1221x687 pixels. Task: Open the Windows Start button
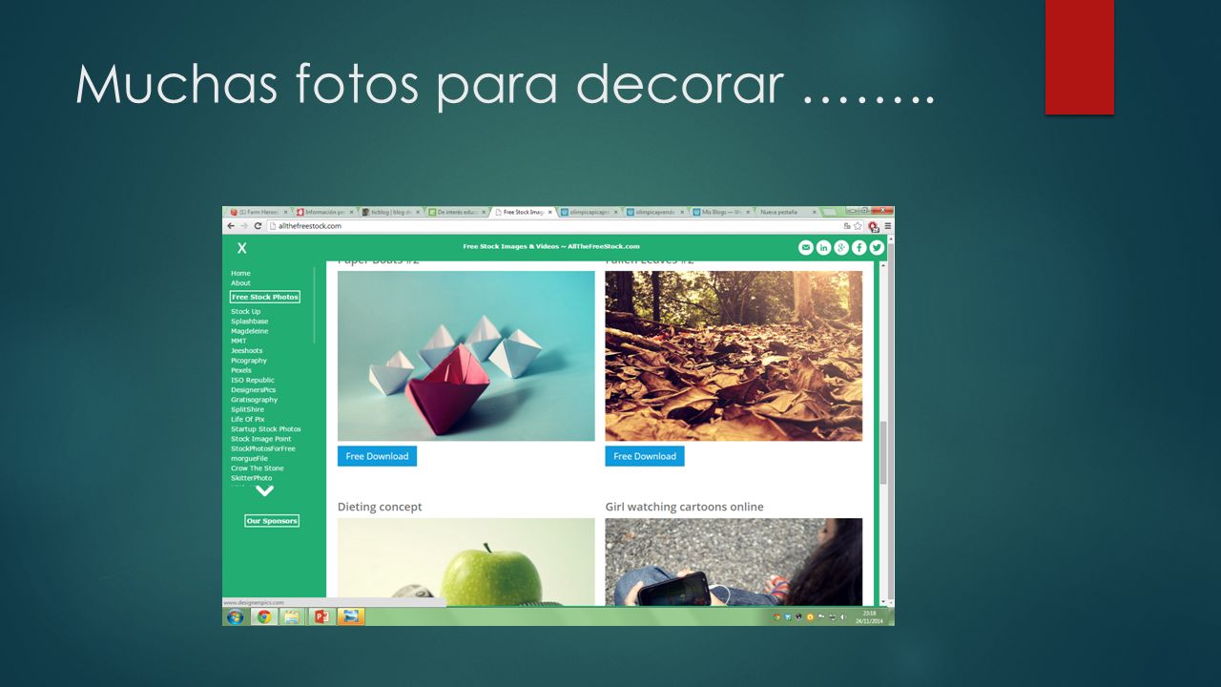point(234,616)
